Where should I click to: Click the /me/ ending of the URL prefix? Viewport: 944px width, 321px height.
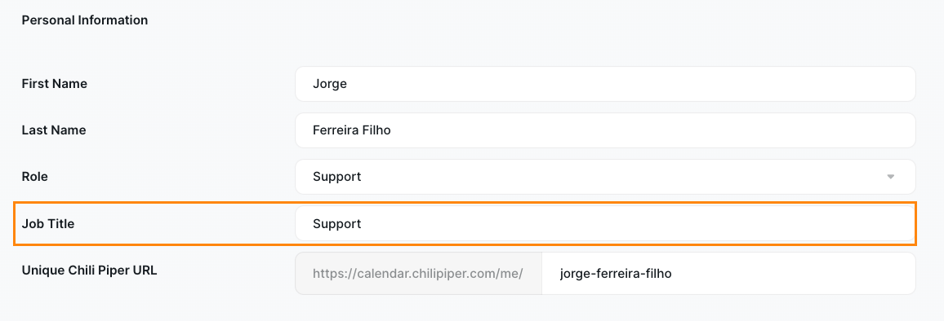tap(510, 274)
